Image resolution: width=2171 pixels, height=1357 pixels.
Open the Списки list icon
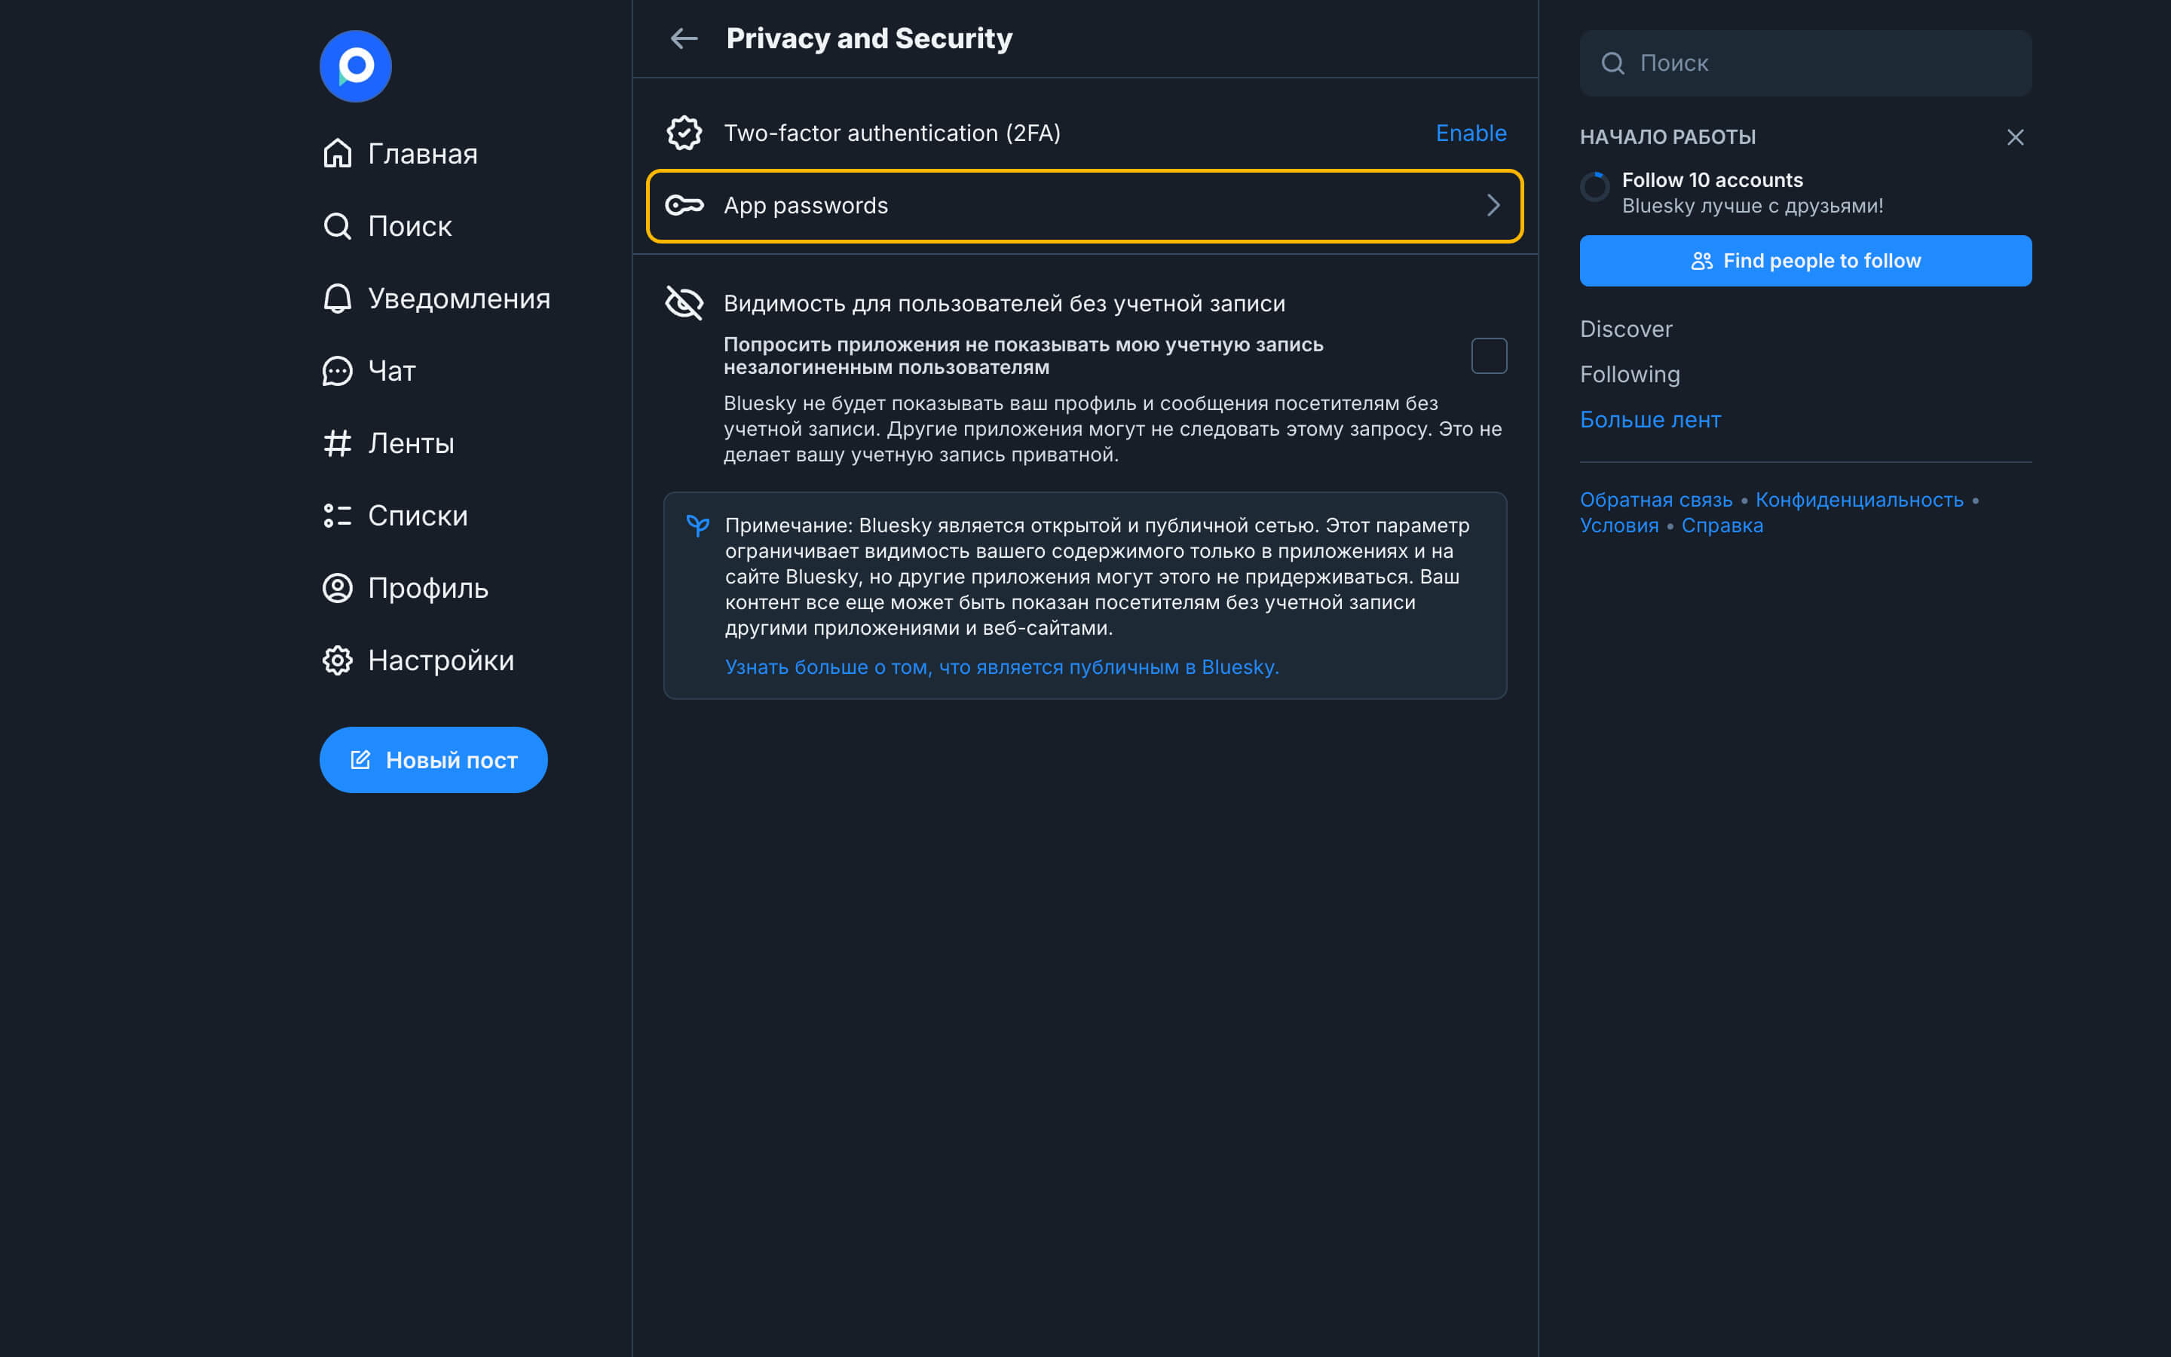337,516
